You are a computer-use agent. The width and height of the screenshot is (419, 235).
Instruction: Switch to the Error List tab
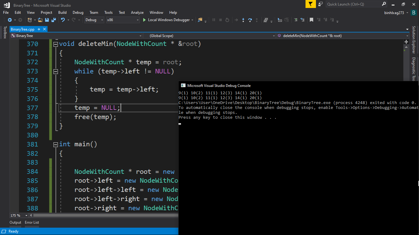point(32,222)
